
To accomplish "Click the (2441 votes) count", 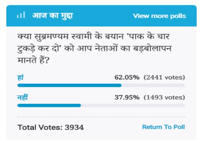I will (x=164, y=78).
